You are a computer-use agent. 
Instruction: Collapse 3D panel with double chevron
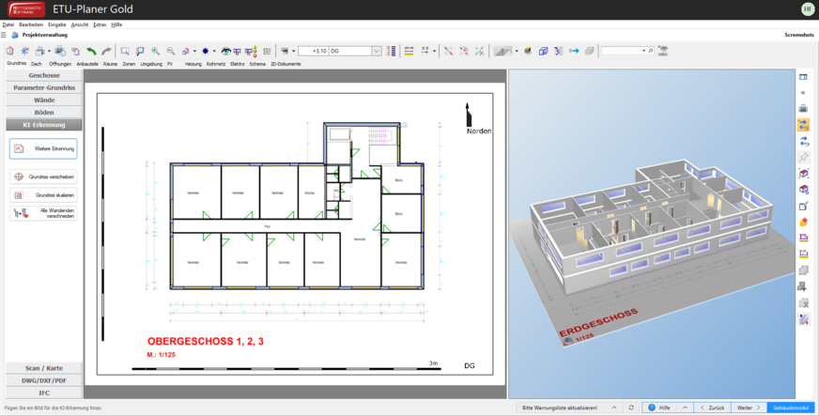[803, 92]
